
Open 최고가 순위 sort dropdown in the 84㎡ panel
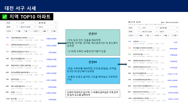(150, 32)
